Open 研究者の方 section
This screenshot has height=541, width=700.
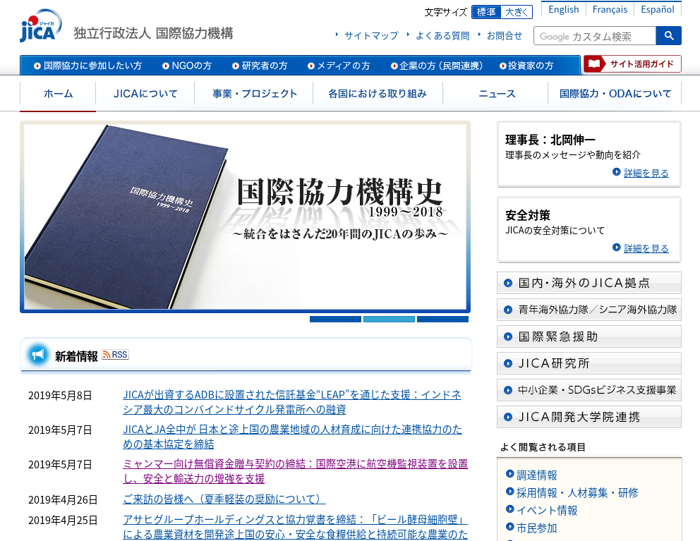pos(260,66)
